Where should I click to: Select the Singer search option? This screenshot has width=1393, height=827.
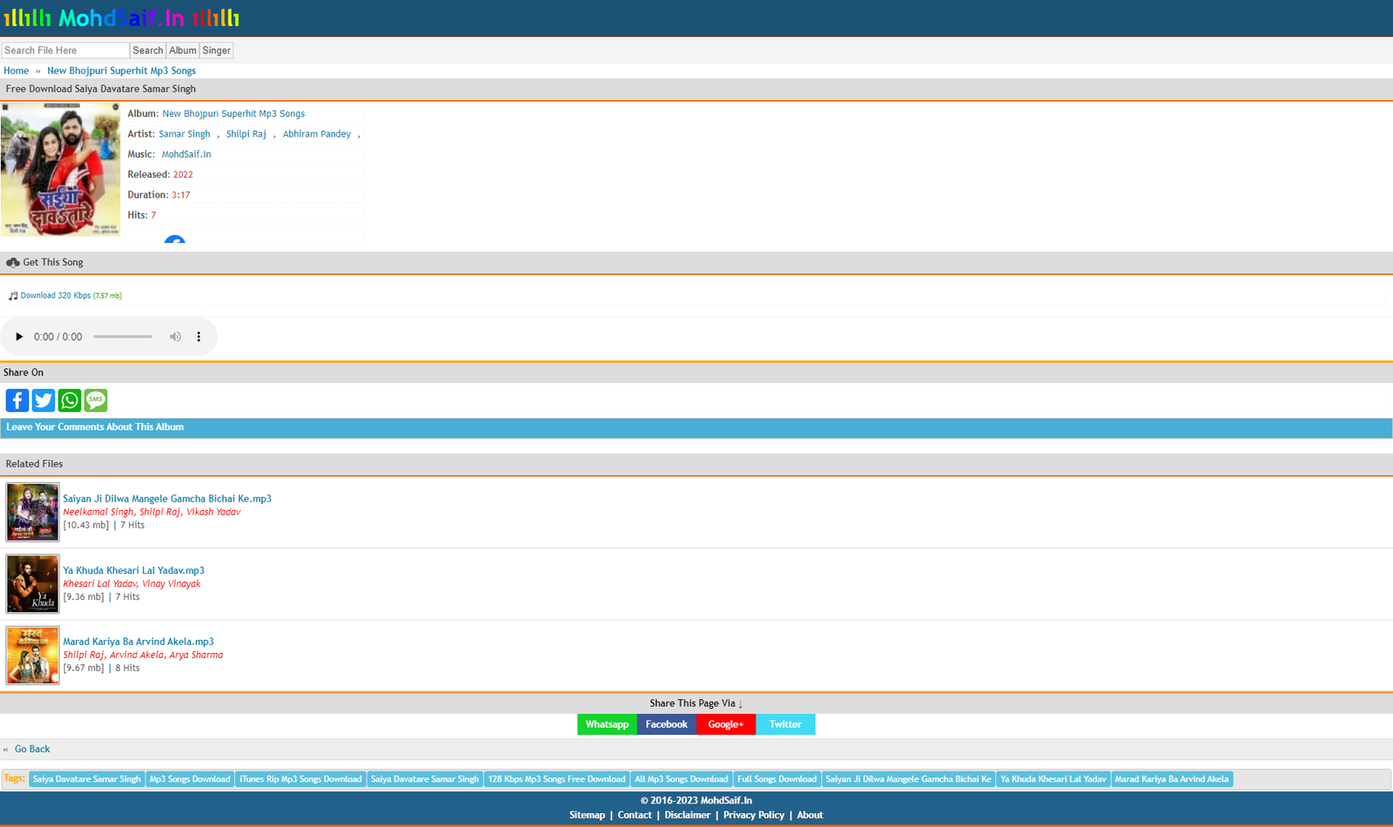click(x=216, y=50)
